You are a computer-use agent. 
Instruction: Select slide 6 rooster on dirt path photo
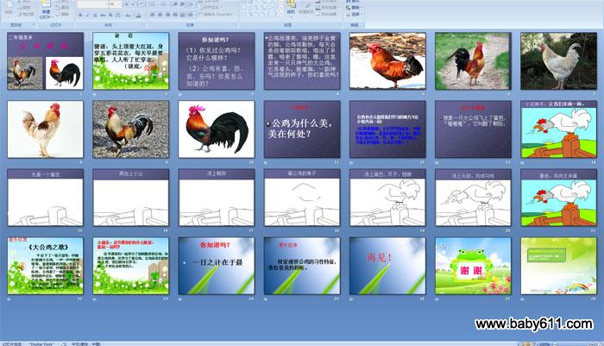(473, 61)
